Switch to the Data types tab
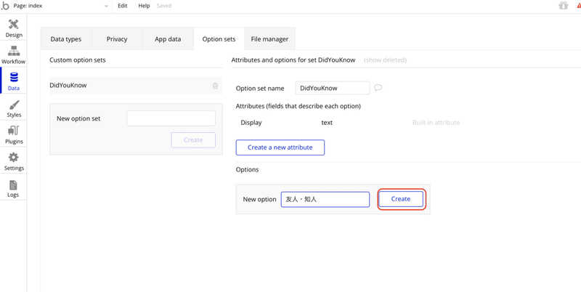This screenshot has width=581, height=292. click(66, 39)
